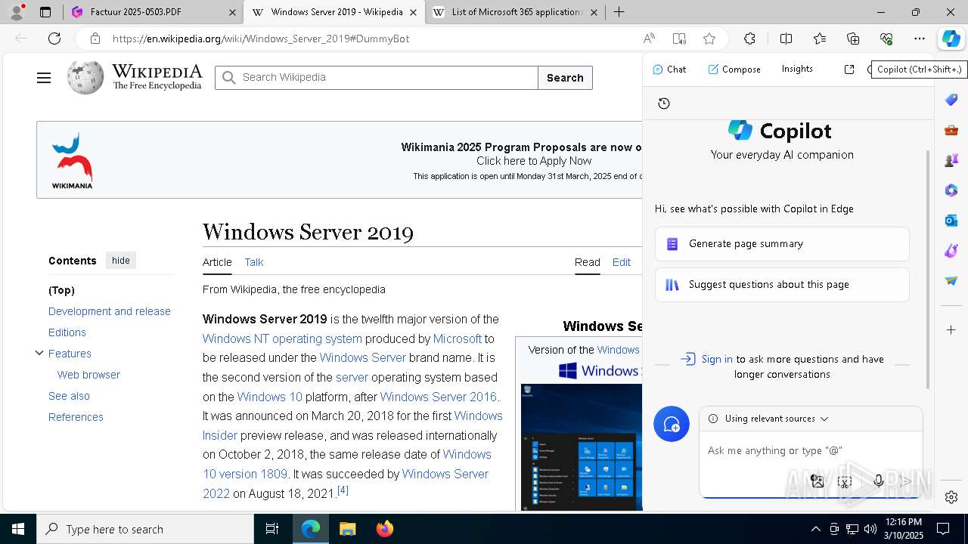
Task: Click Suggest questions about this page
Action: point(782,285)
